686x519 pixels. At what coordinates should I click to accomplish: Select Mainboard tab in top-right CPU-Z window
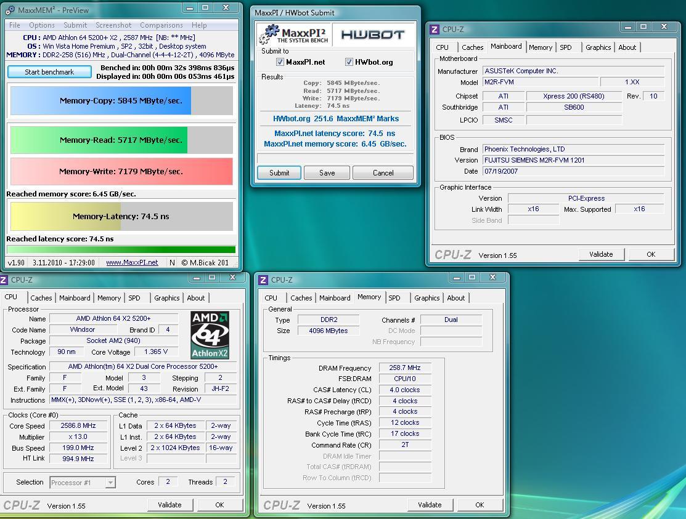click(x=506, y=46)
